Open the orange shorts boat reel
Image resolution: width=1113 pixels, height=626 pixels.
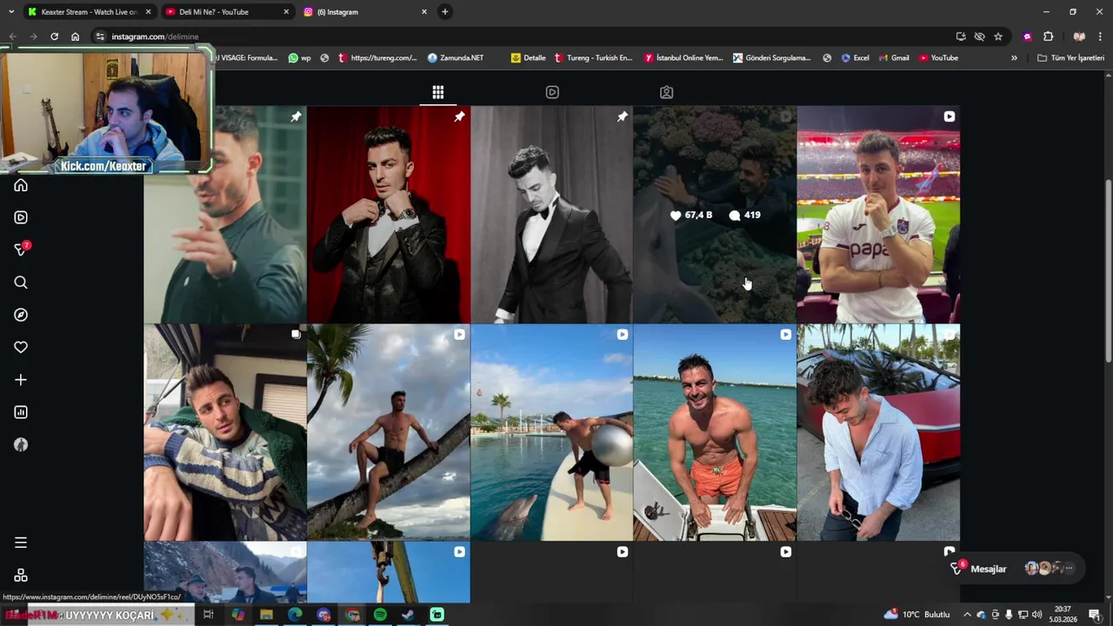click(715, 433)
